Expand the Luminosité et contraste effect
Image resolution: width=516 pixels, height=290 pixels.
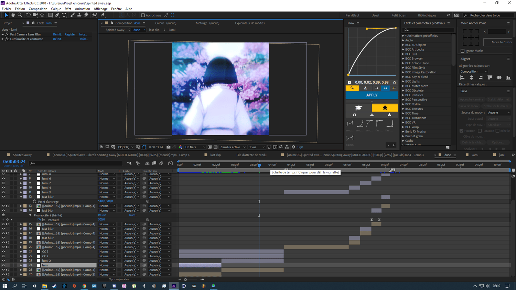click(x=3, y=39)
